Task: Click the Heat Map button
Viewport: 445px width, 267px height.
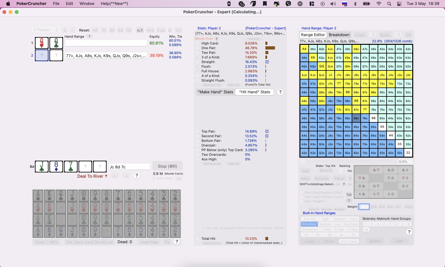Action: click(149, 242)
